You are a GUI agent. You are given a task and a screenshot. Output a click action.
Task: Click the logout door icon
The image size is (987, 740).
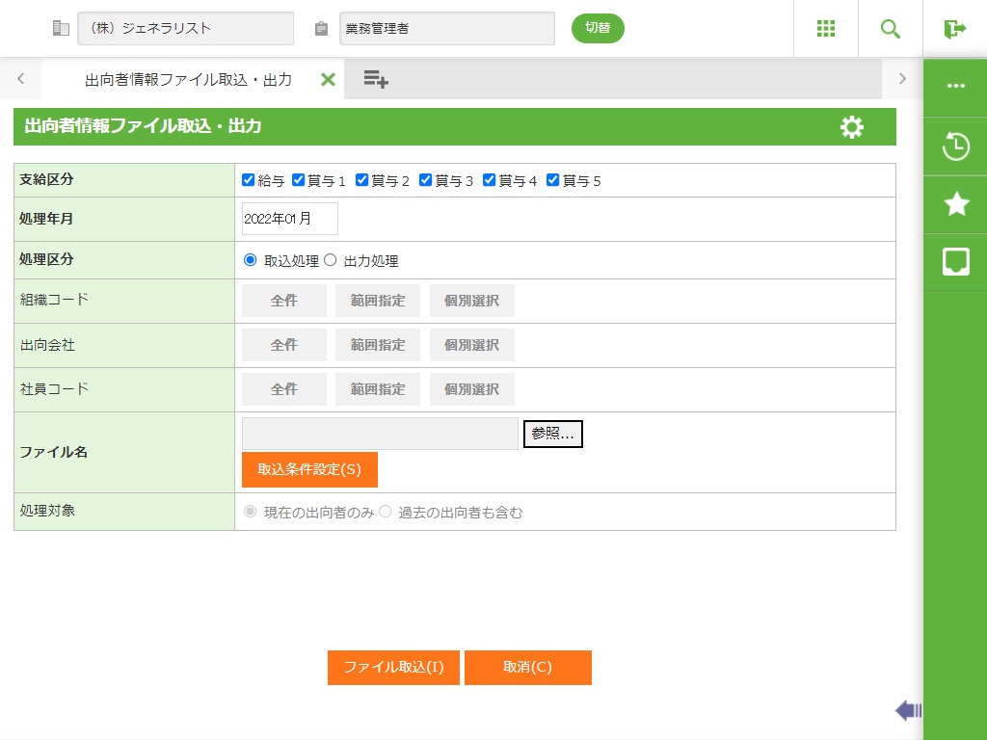pos(955,29)
